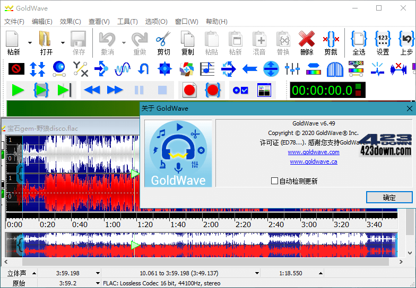Click the record-in-selection bracketed red button
416x288 pixels.
pos(213,90)
